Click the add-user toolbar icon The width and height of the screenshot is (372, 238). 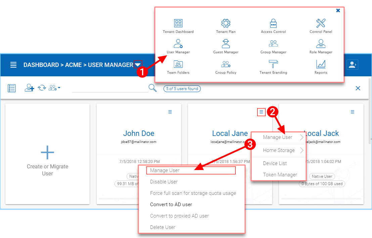pyautogui.click(x=29, y=88)
